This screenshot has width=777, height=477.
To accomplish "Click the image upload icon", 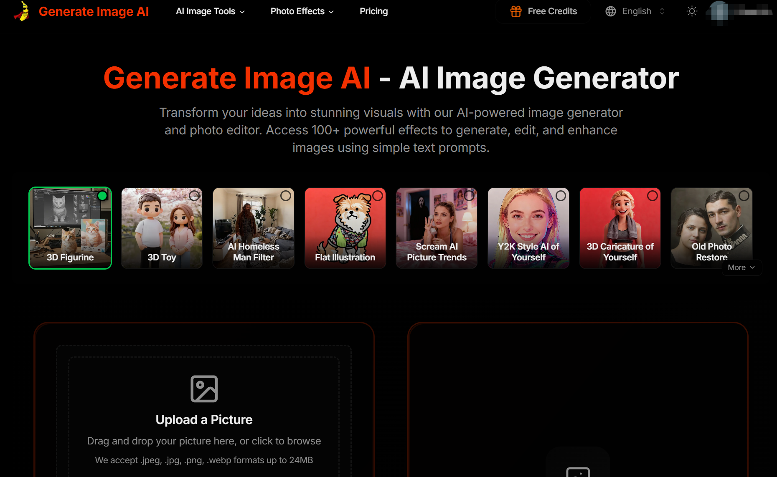I will (x=204, y=389).
